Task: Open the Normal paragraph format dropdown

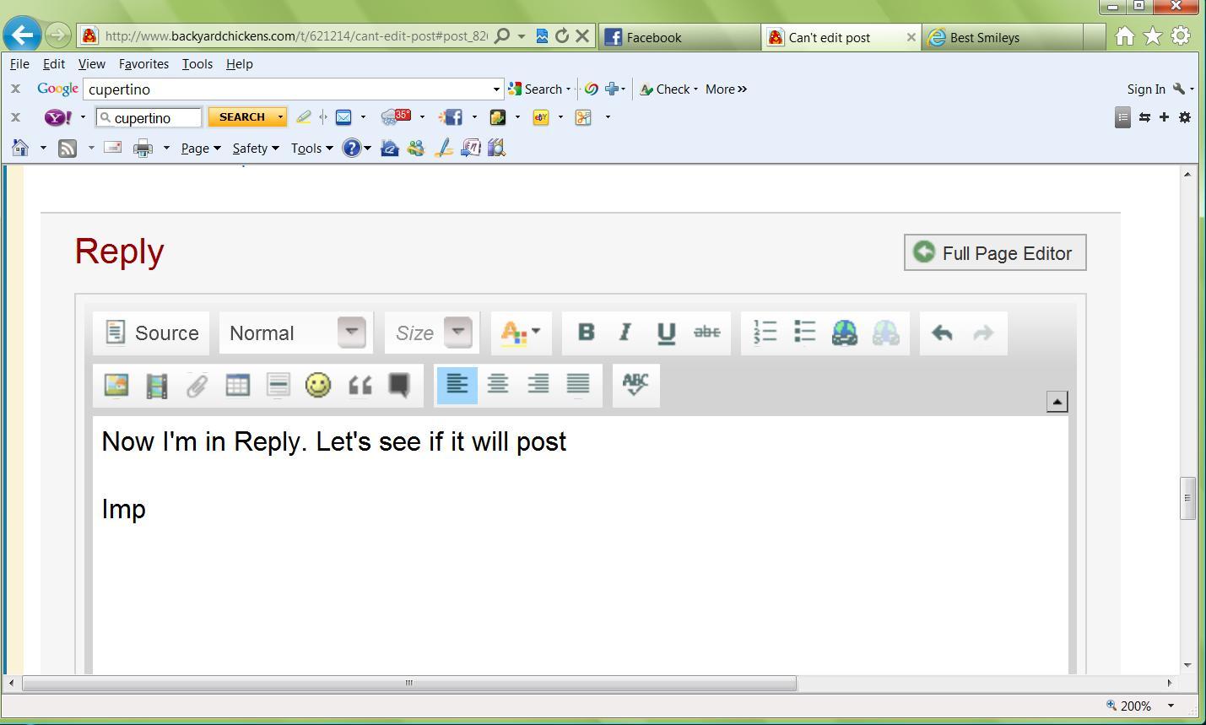Action: click(x=352, y=333)
